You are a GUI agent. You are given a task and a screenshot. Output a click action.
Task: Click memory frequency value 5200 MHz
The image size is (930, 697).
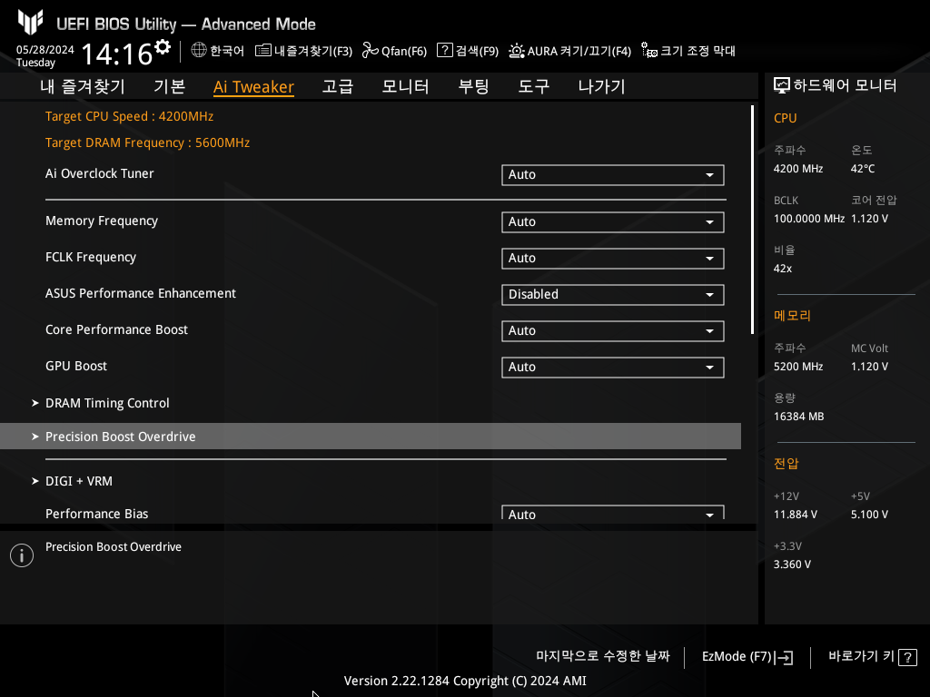click(798, 367)
